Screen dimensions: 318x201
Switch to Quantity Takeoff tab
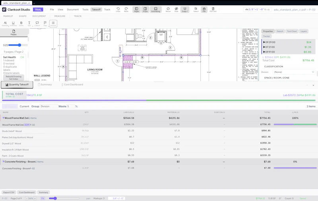17,85
